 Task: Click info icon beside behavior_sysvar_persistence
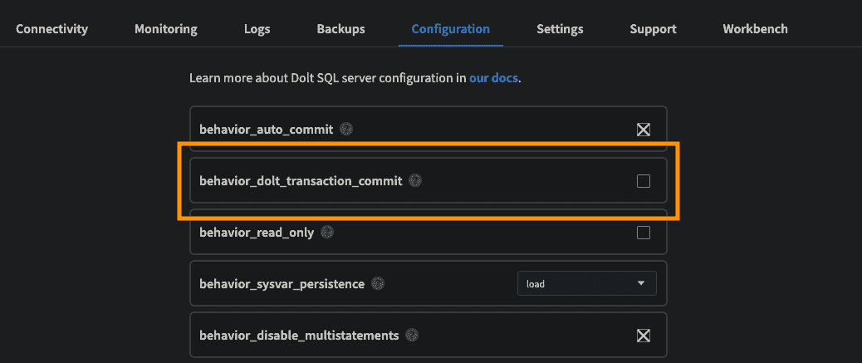[378, 284]
